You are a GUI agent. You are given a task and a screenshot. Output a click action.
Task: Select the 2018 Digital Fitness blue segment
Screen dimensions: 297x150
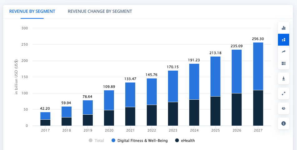(67, 112)
